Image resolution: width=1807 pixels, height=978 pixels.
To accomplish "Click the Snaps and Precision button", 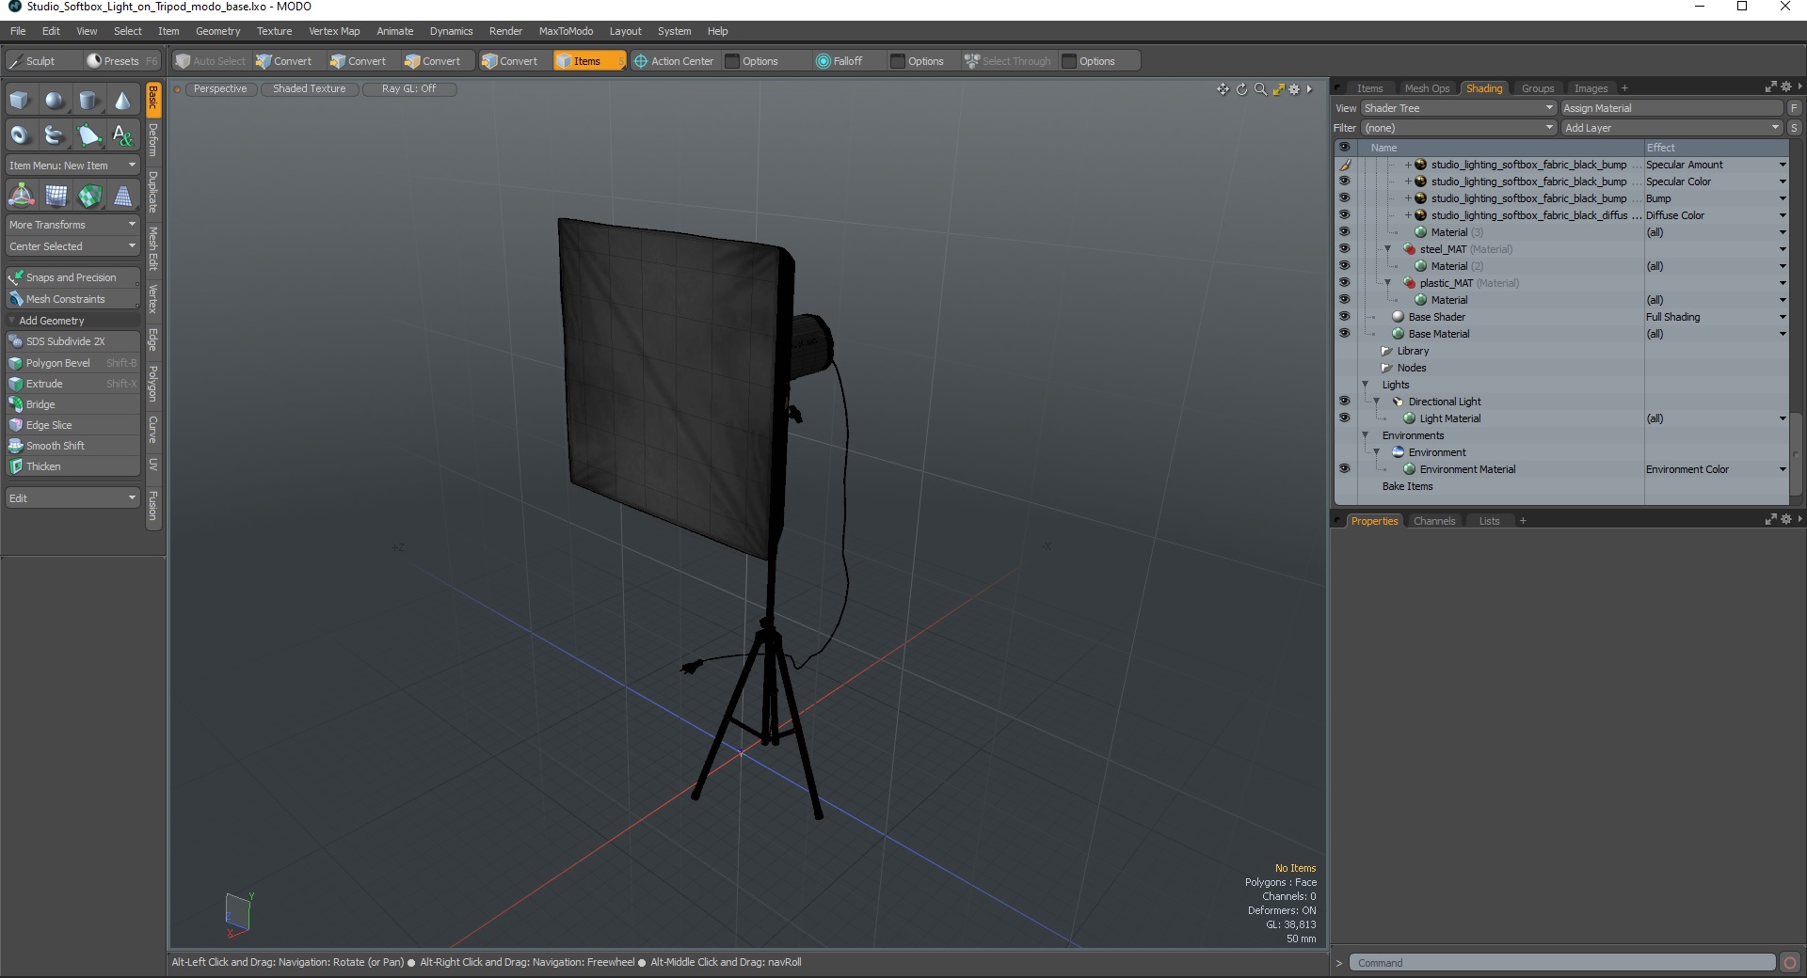I will (72, 277).
